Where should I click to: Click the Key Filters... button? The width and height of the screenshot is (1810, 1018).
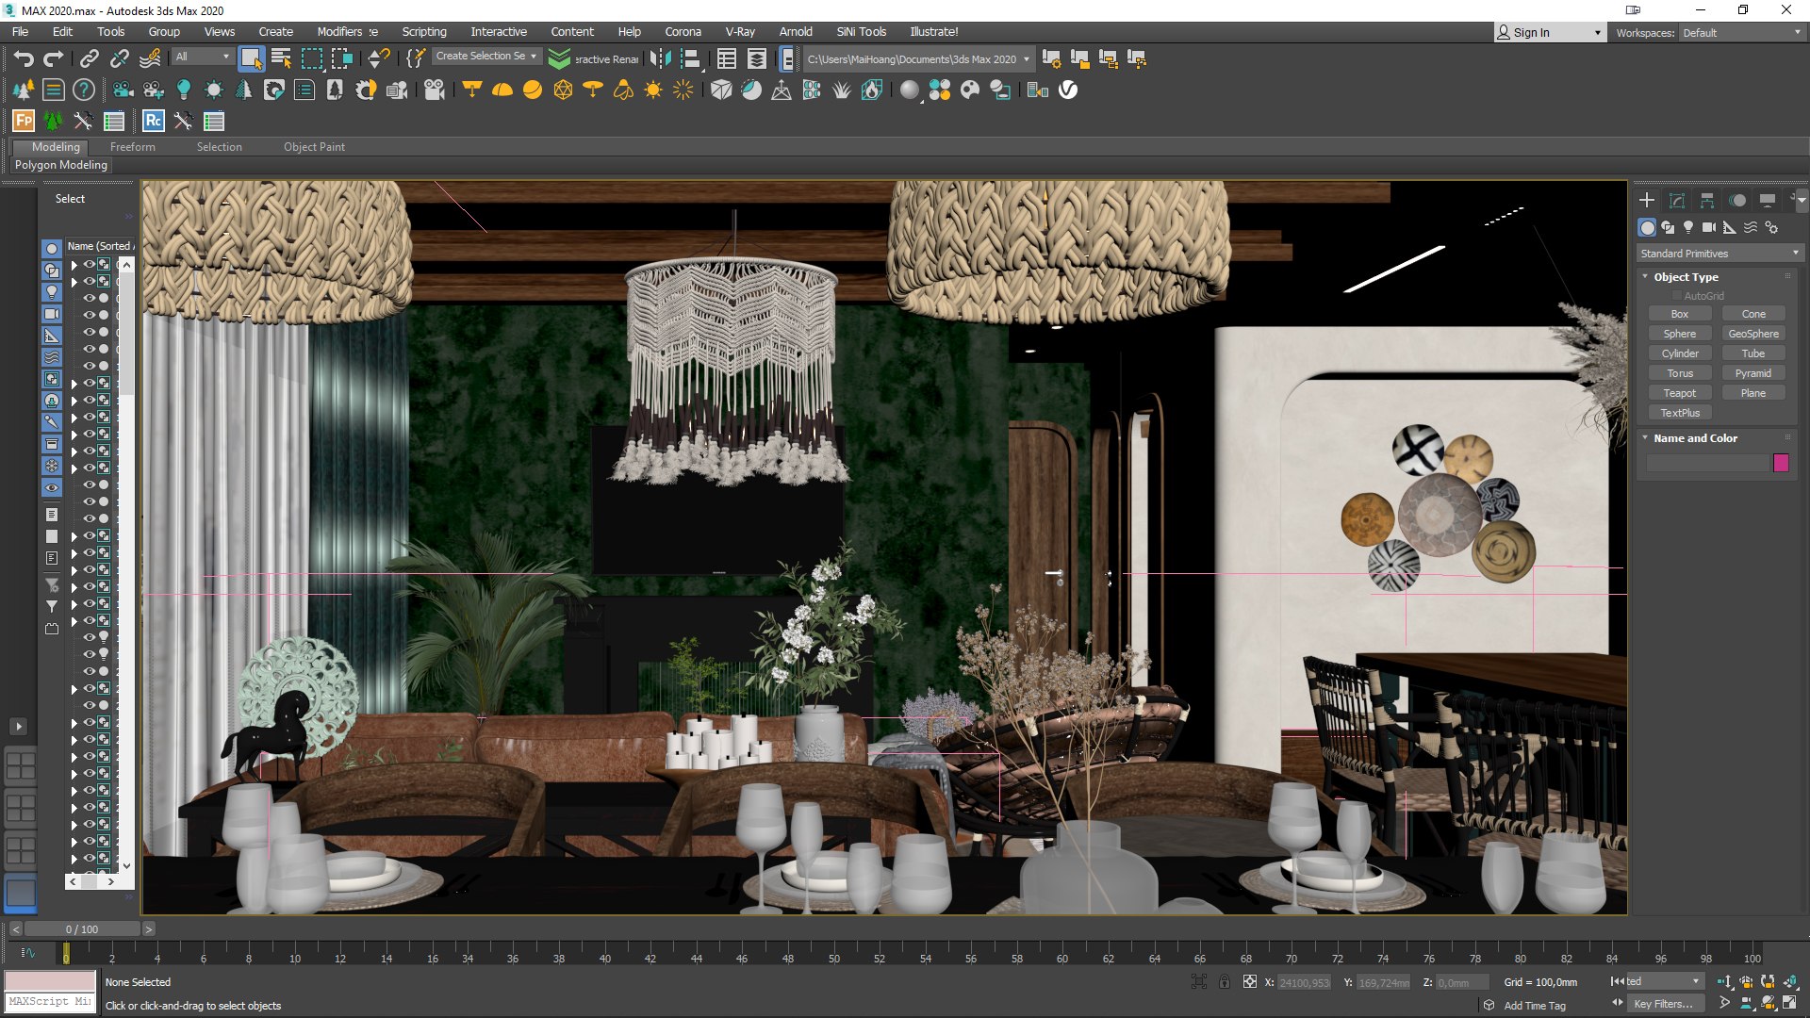pos(1663,1004)
